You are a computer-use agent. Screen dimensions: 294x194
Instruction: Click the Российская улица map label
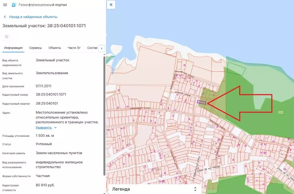(x=184, y=74)
